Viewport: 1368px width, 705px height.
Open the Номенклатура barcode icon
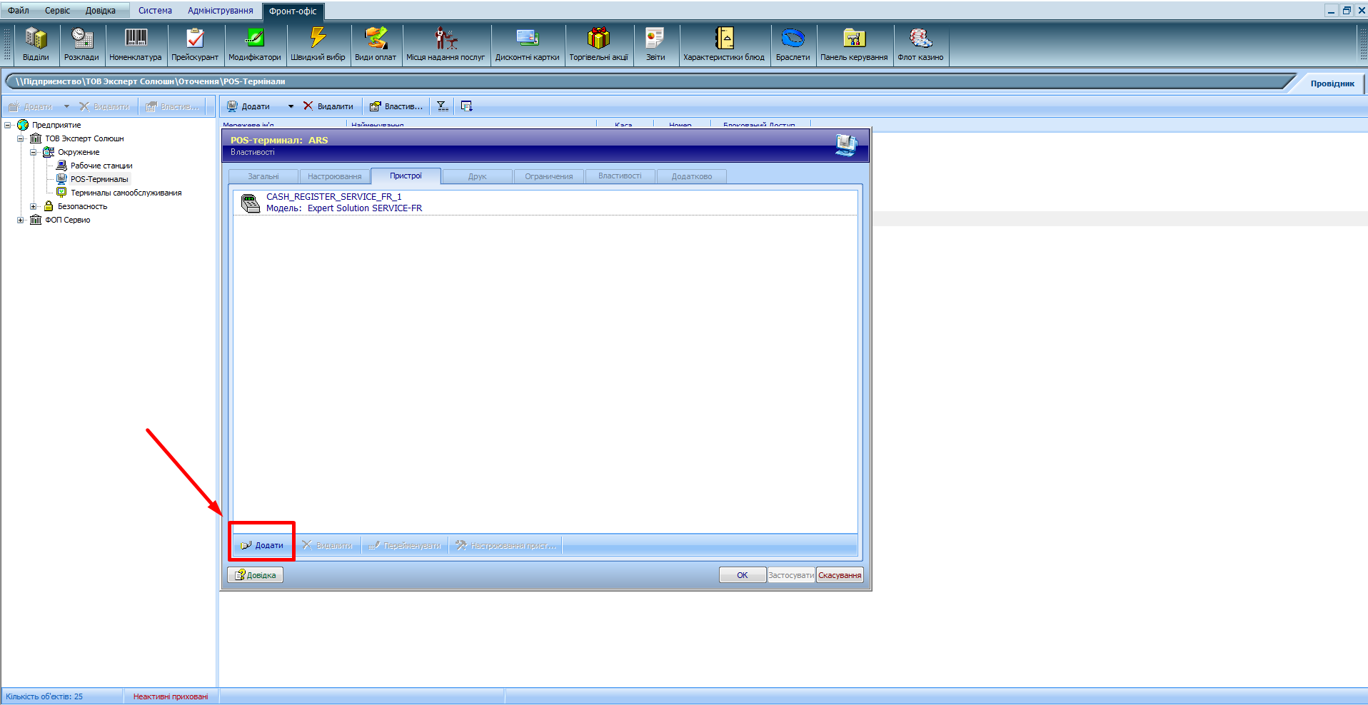click(x=136, y=44)
